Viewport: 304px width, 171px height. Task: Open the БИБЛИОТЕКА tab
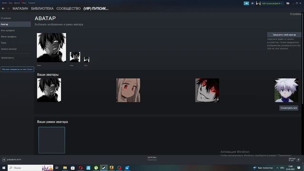(x=42, y=9)
